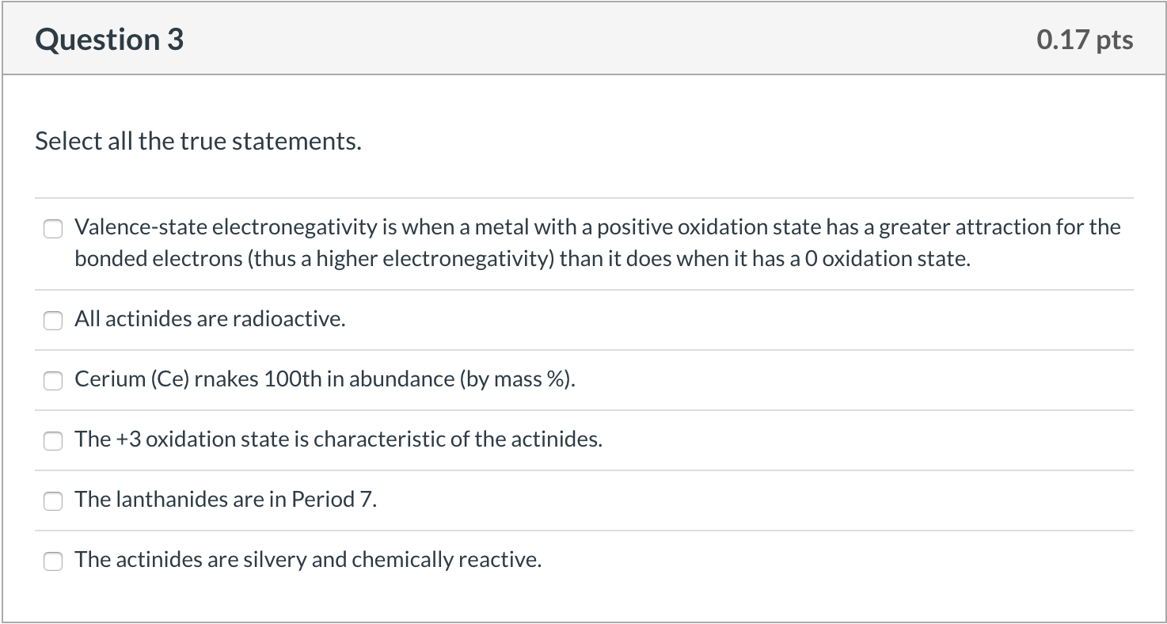Click the Period 7 statement text

(226, 499)
